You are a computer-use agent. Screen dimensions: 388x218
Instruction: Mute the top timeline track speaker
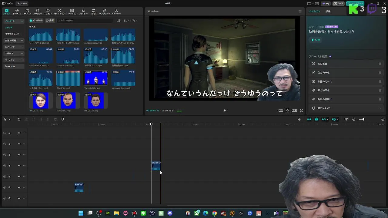(x=19, y=133)
